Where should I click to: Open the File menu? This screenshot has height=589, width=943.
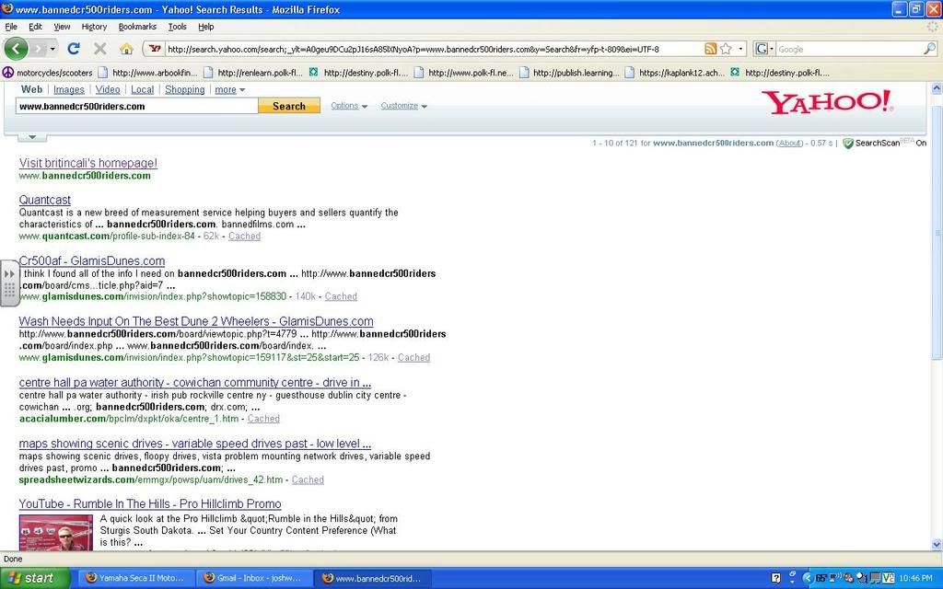11,27
